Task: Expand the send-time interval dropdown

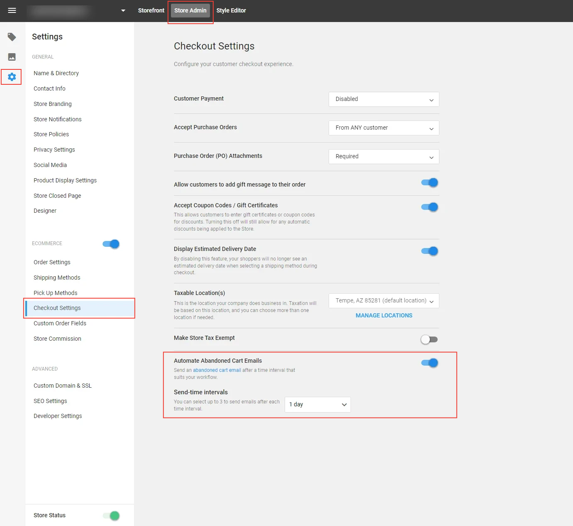Action: coord(318,405)
